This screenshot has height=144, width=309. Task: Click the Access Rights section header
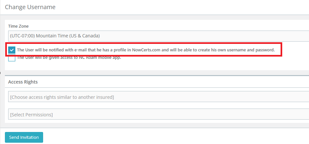[23, 82]
